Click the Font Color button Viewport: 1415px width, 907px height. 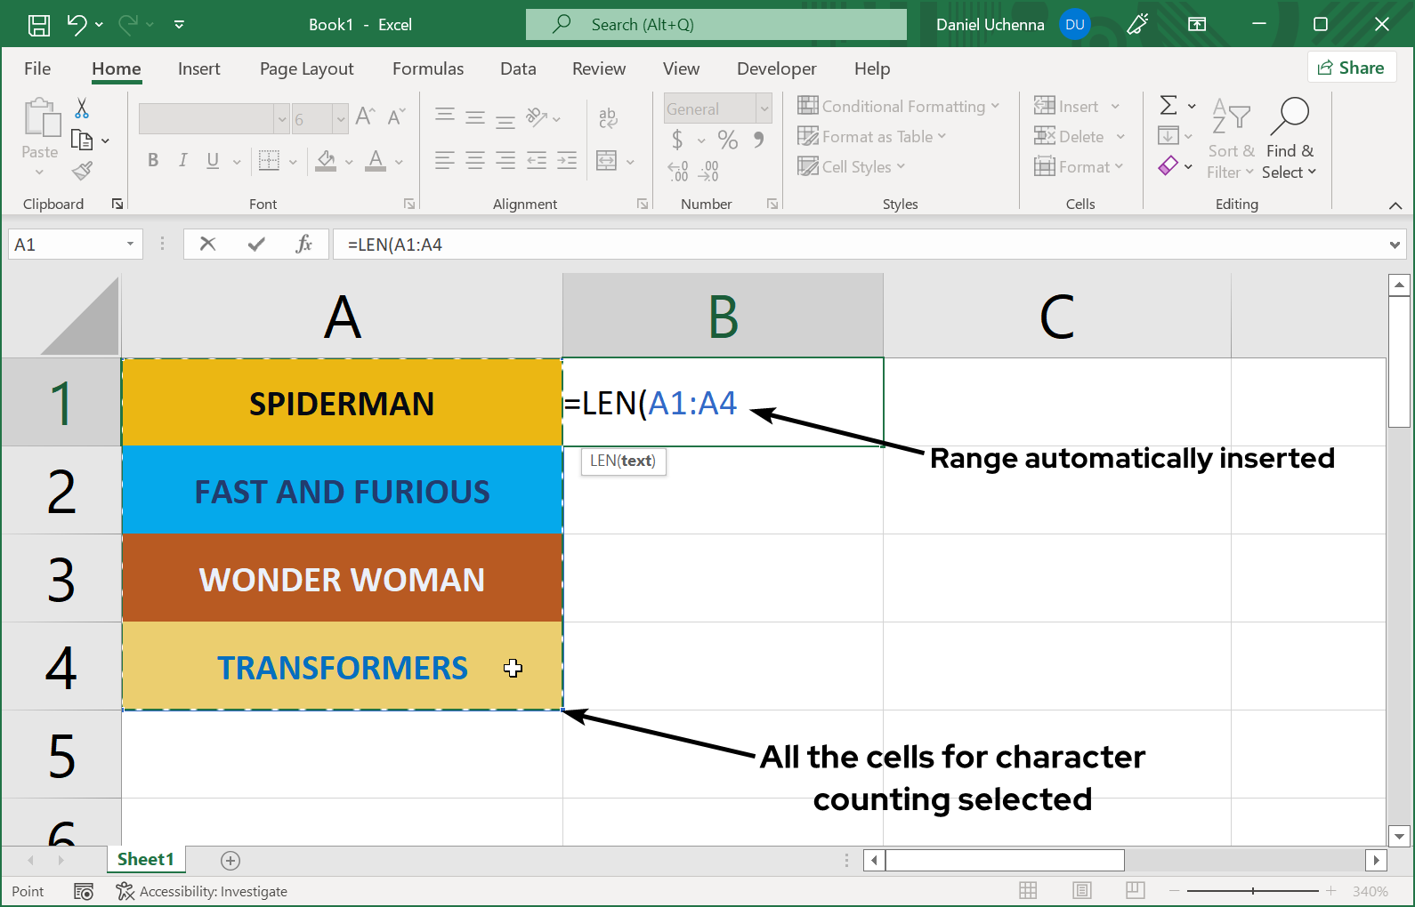point(376,160)
